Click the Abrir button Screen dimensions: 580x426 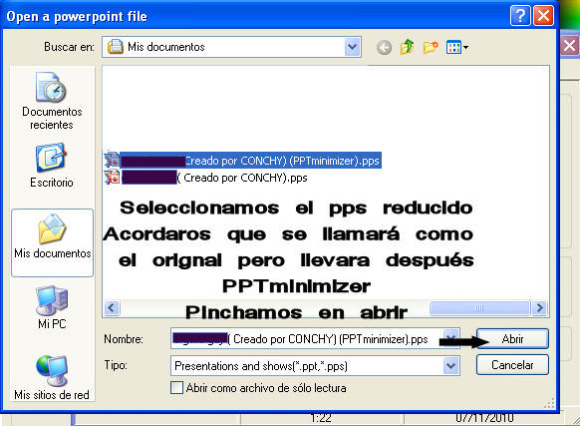coord(512,338)
